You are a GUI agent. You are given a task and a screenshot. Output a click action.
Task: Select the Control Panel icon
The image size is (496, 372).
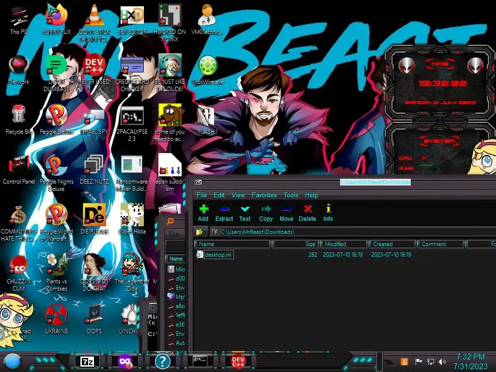(19, 170)
